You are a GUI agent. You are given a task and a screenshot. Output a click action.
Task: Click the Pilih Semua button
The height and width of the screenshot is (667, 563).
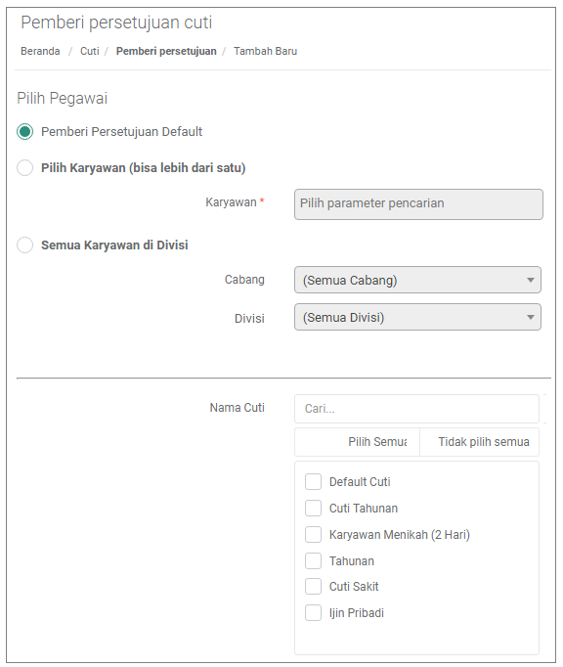coord(357,442)
